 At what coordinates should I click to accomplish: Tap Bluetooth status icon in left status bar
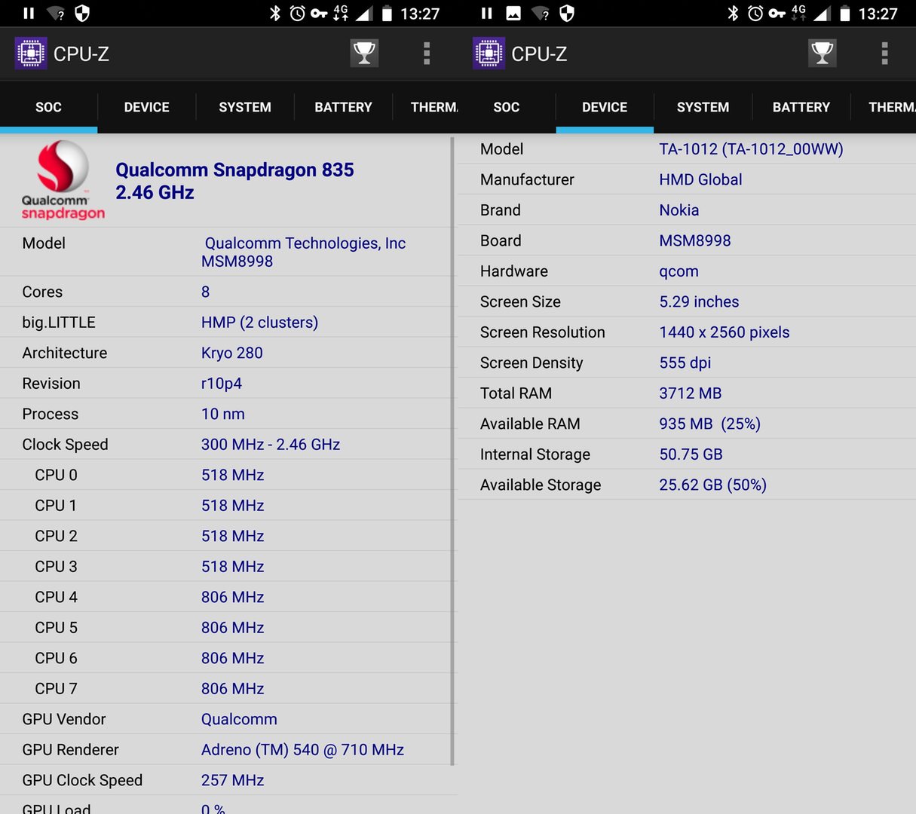click(x=275, y=14)
